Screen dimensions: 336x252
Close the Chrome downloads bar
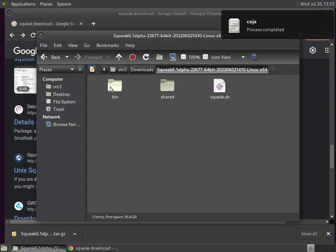click(x=328, y=234)
